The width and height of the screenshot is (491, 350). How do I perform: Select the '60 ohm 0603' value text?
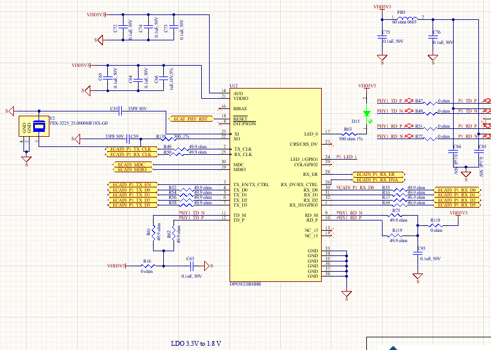pos(405,22)
